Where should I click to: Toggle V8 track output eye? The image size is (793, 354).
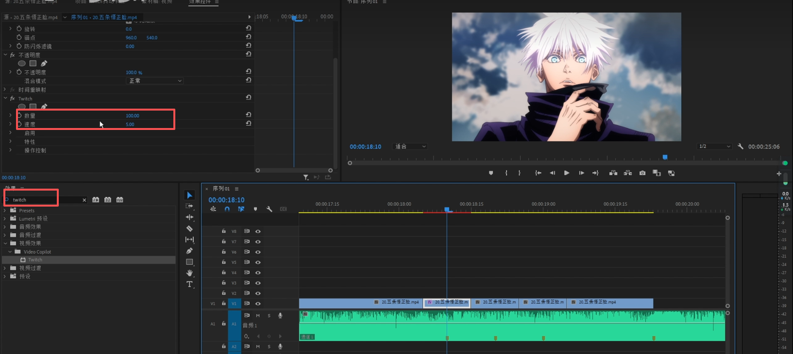tap(258, 231)
